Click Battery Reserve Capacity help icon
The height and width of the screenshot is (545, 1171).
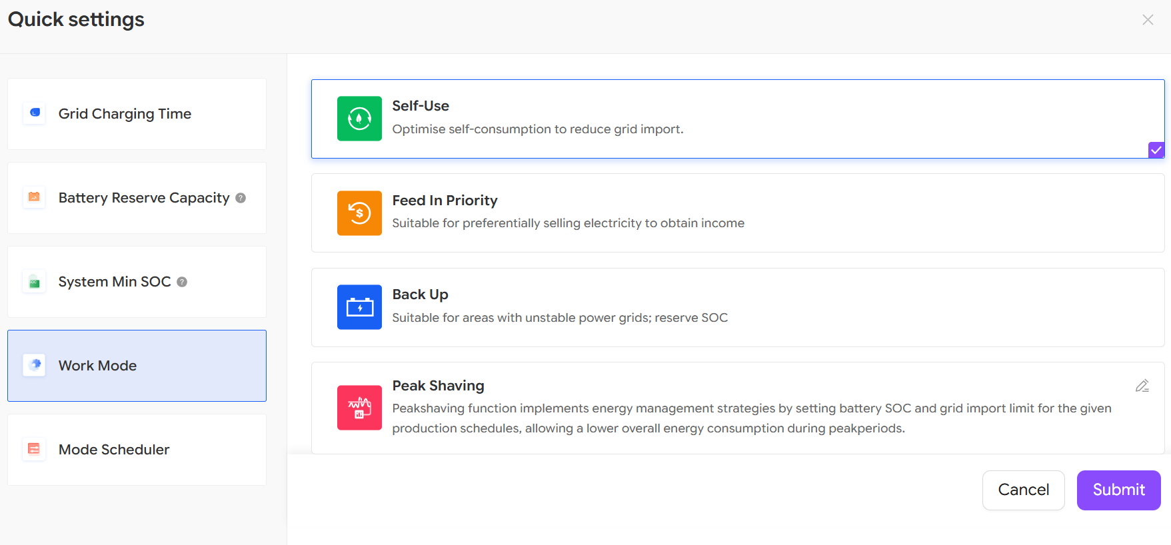tap(241, 198)
